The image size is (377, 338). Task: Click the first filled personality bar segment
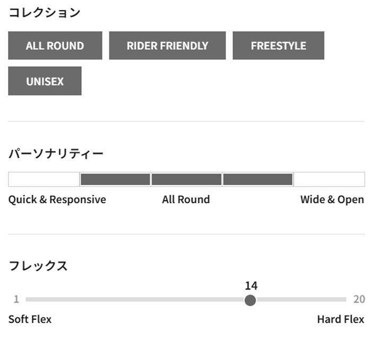pyautogui.click(x=115, y=179)
